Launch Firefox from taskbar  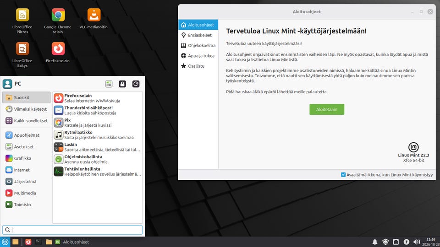(28, 242)
